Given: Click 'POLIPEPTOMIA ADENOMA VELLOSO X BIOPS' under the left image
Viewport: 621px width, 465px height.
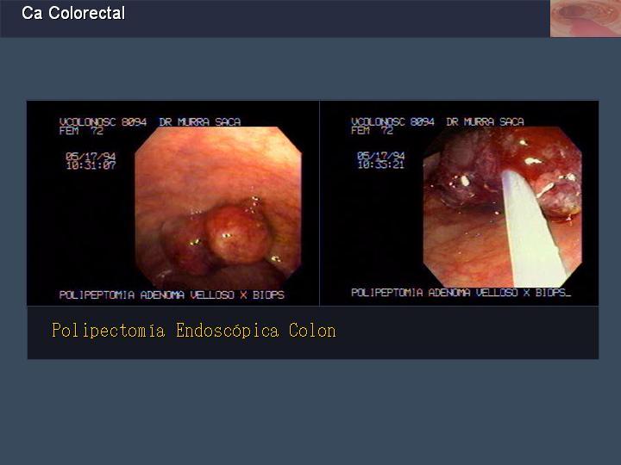Looking at the screenshot, I should coord(172,295).
